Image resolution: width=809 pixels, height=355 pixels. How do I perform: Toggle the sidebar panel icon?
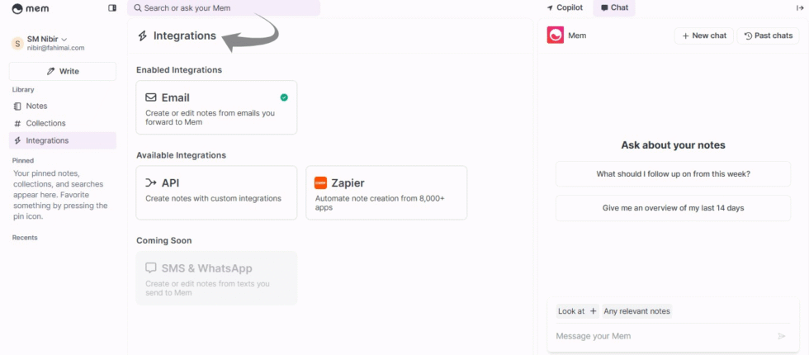(112, 8)
